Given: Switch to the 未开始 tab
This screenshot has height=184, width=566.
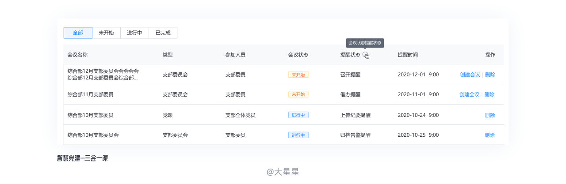Looking at the screenshot, I should [106, 33].
